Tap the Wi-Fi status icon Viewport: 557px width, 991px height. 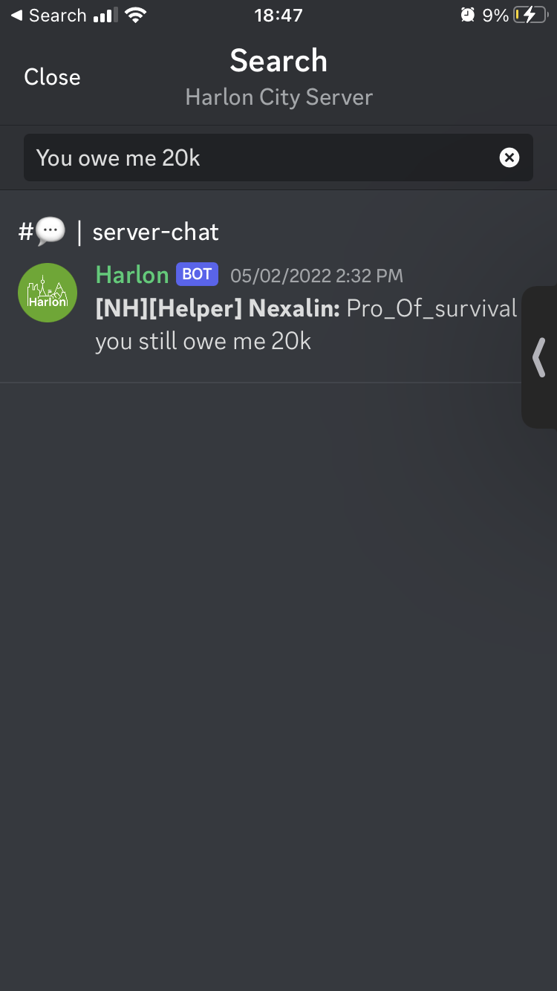pos(135,15)
